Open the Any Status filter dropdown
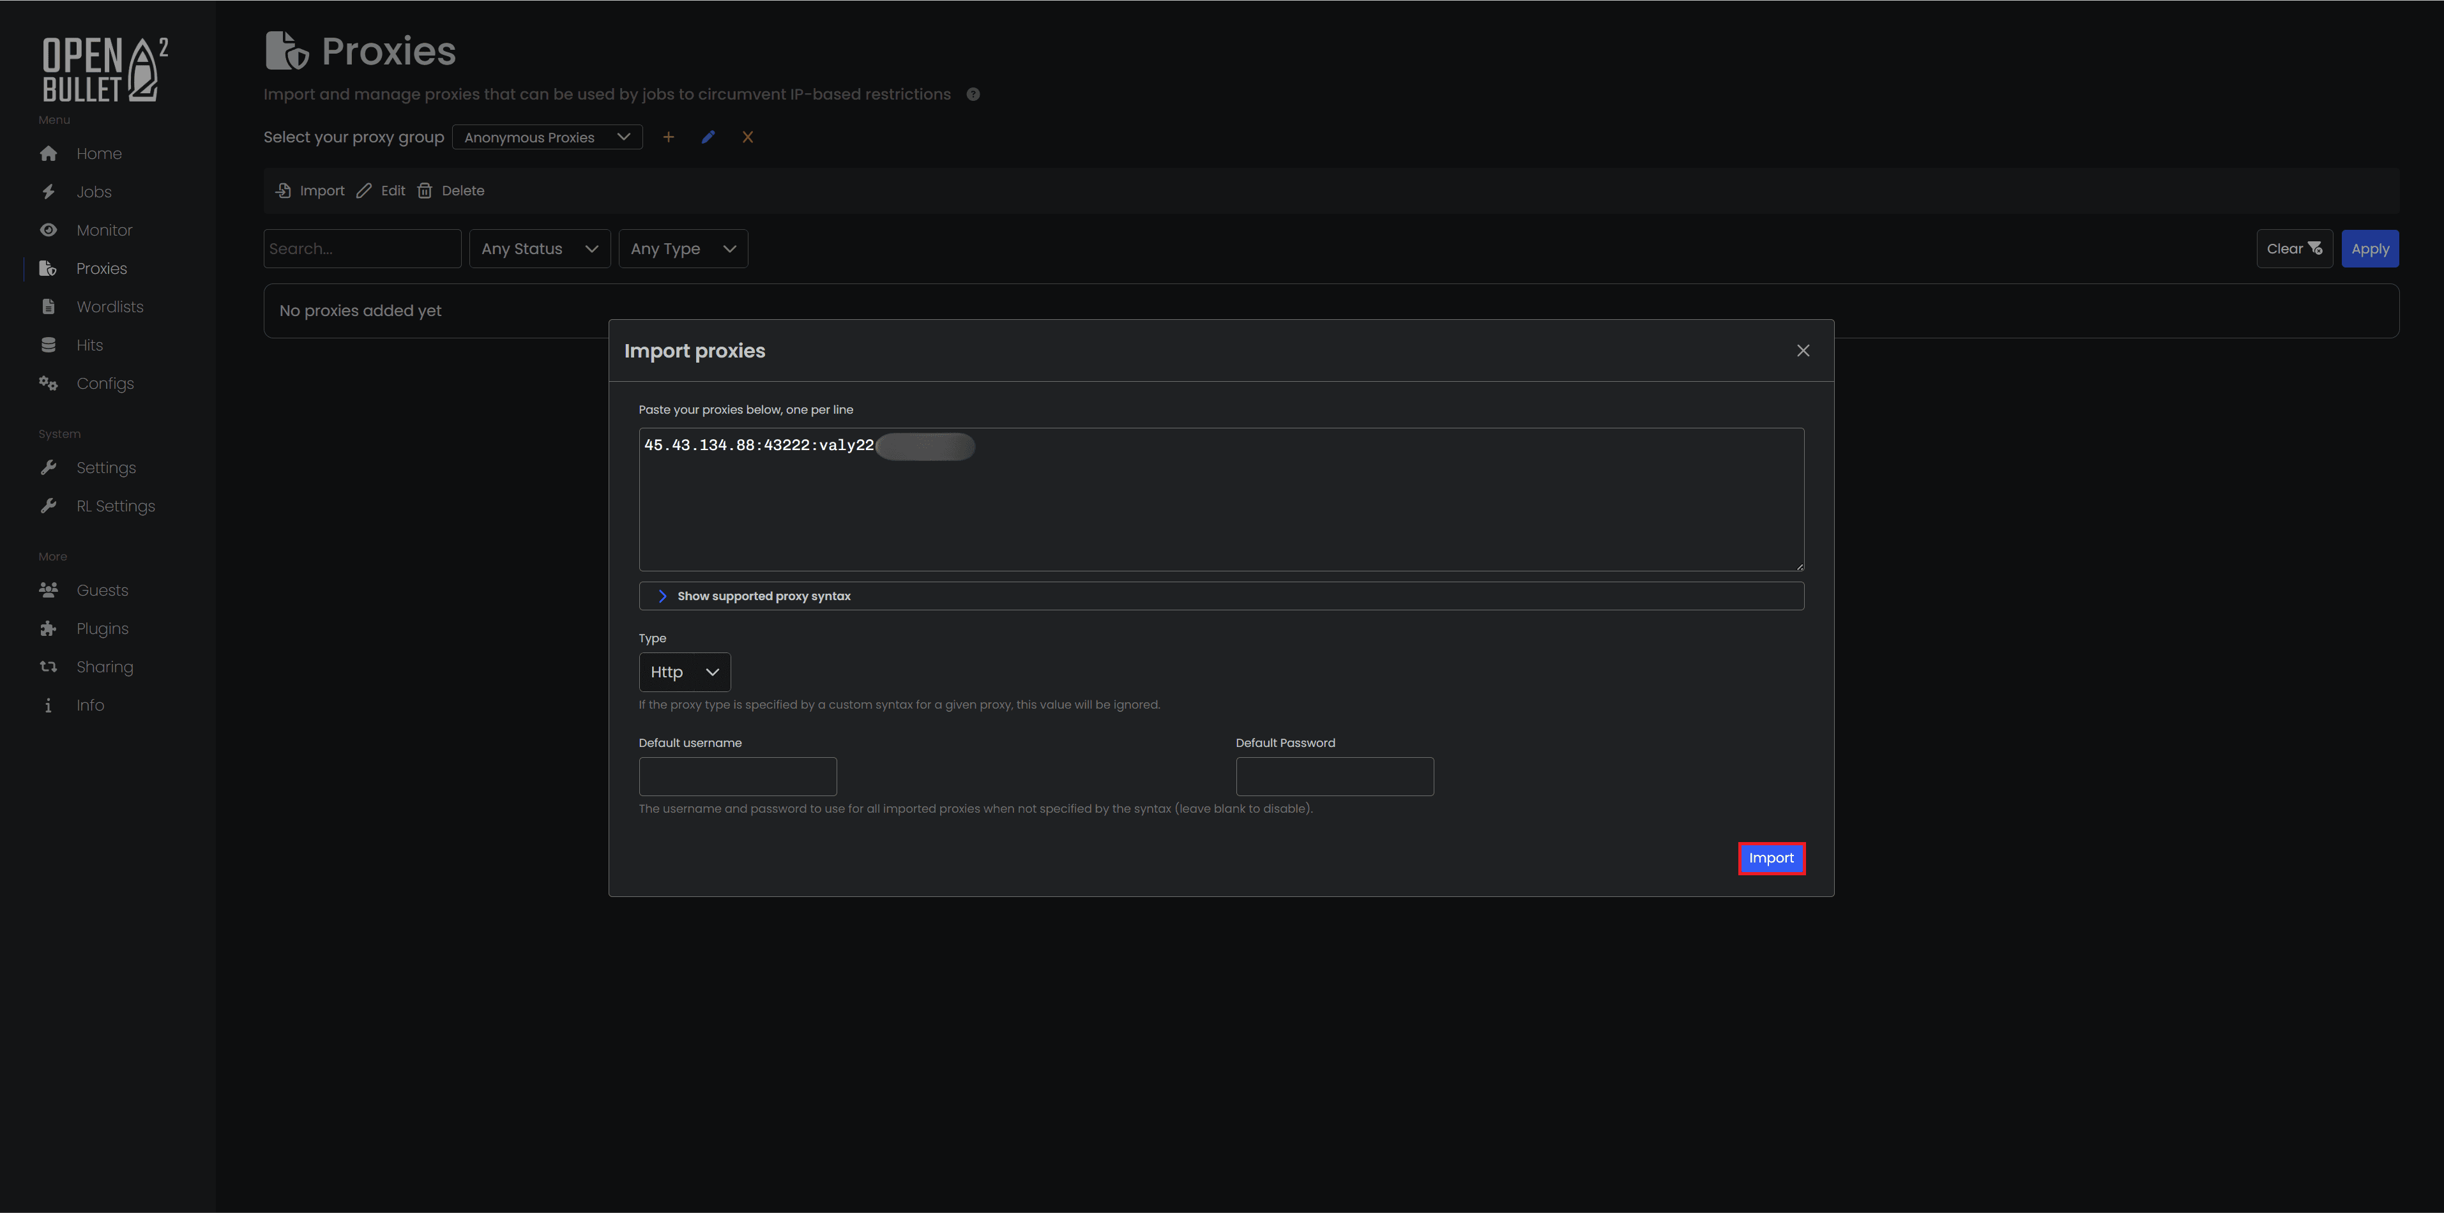 click(539, 248)
